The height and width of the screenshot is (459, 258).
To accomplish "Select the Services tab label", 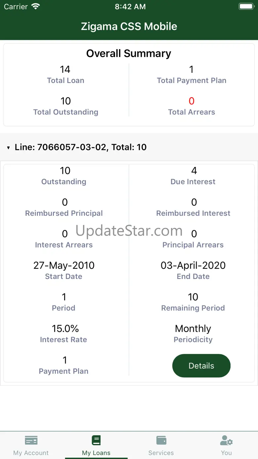I will [161, 453].
